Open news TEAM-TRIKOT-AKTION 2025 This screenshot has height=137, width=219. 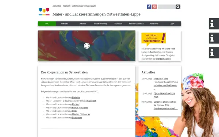pos(164,95)
